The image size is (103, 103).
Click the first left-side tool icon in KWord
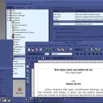click(x=28, y=63)
